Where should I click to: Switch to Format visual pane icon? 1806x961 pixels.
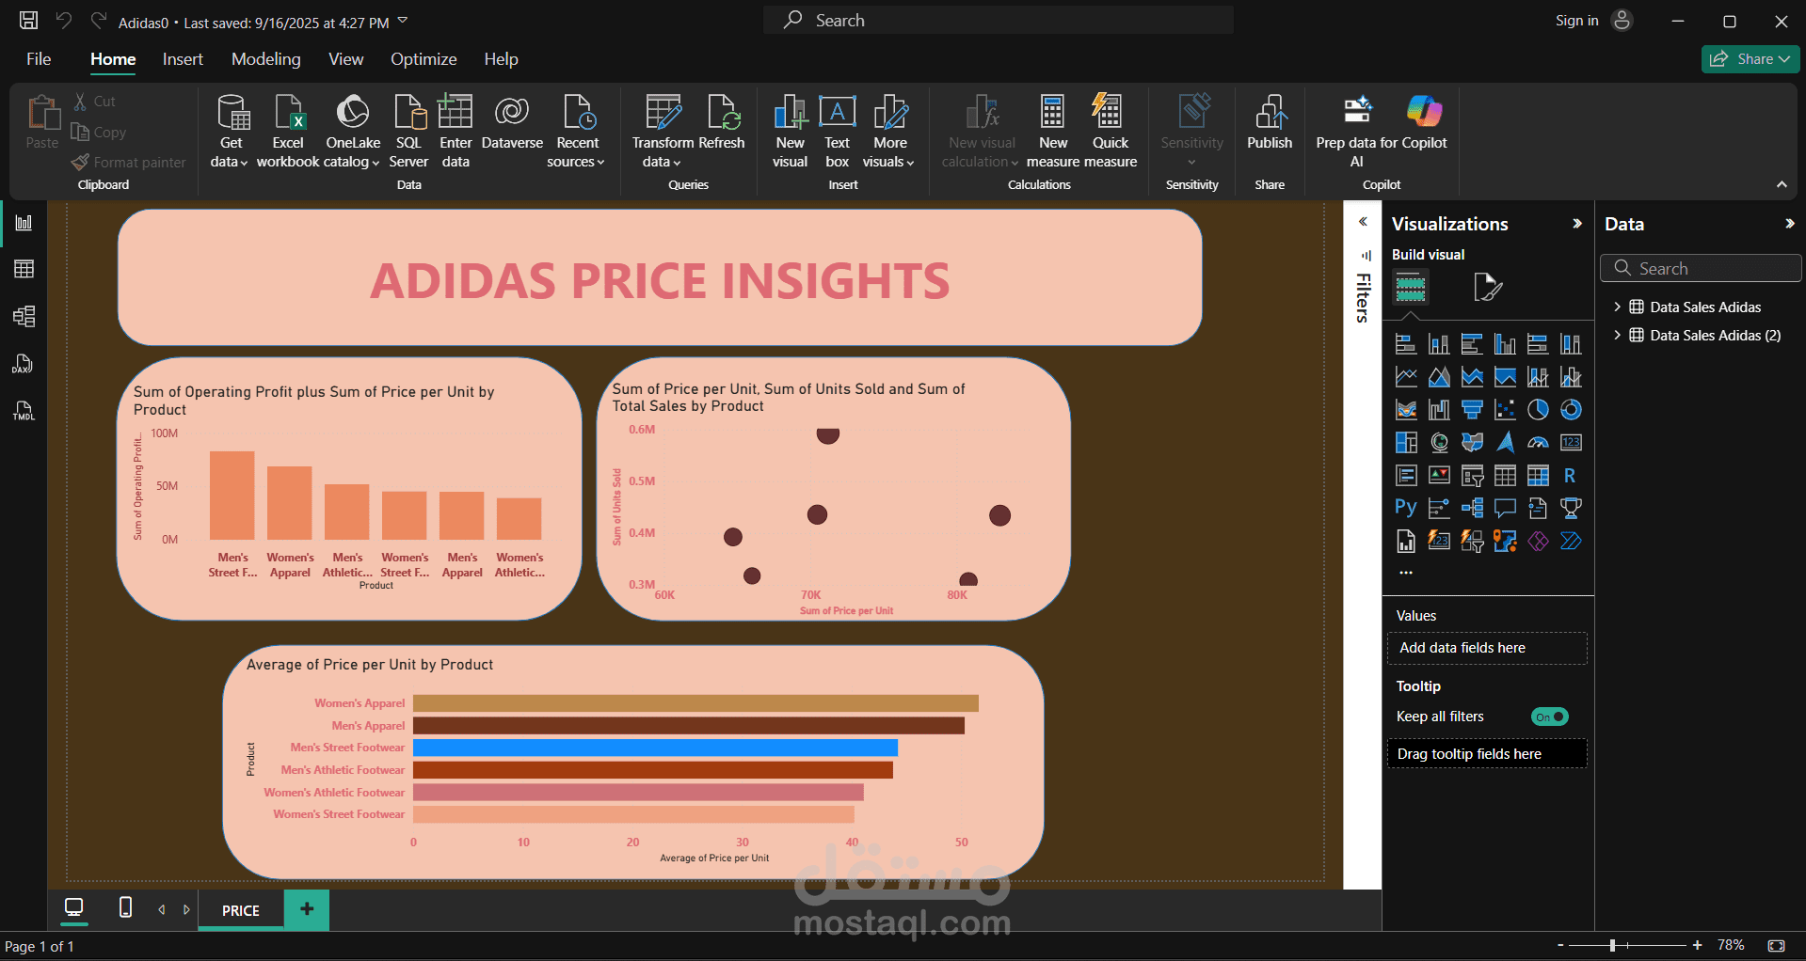pos(1487,287)
